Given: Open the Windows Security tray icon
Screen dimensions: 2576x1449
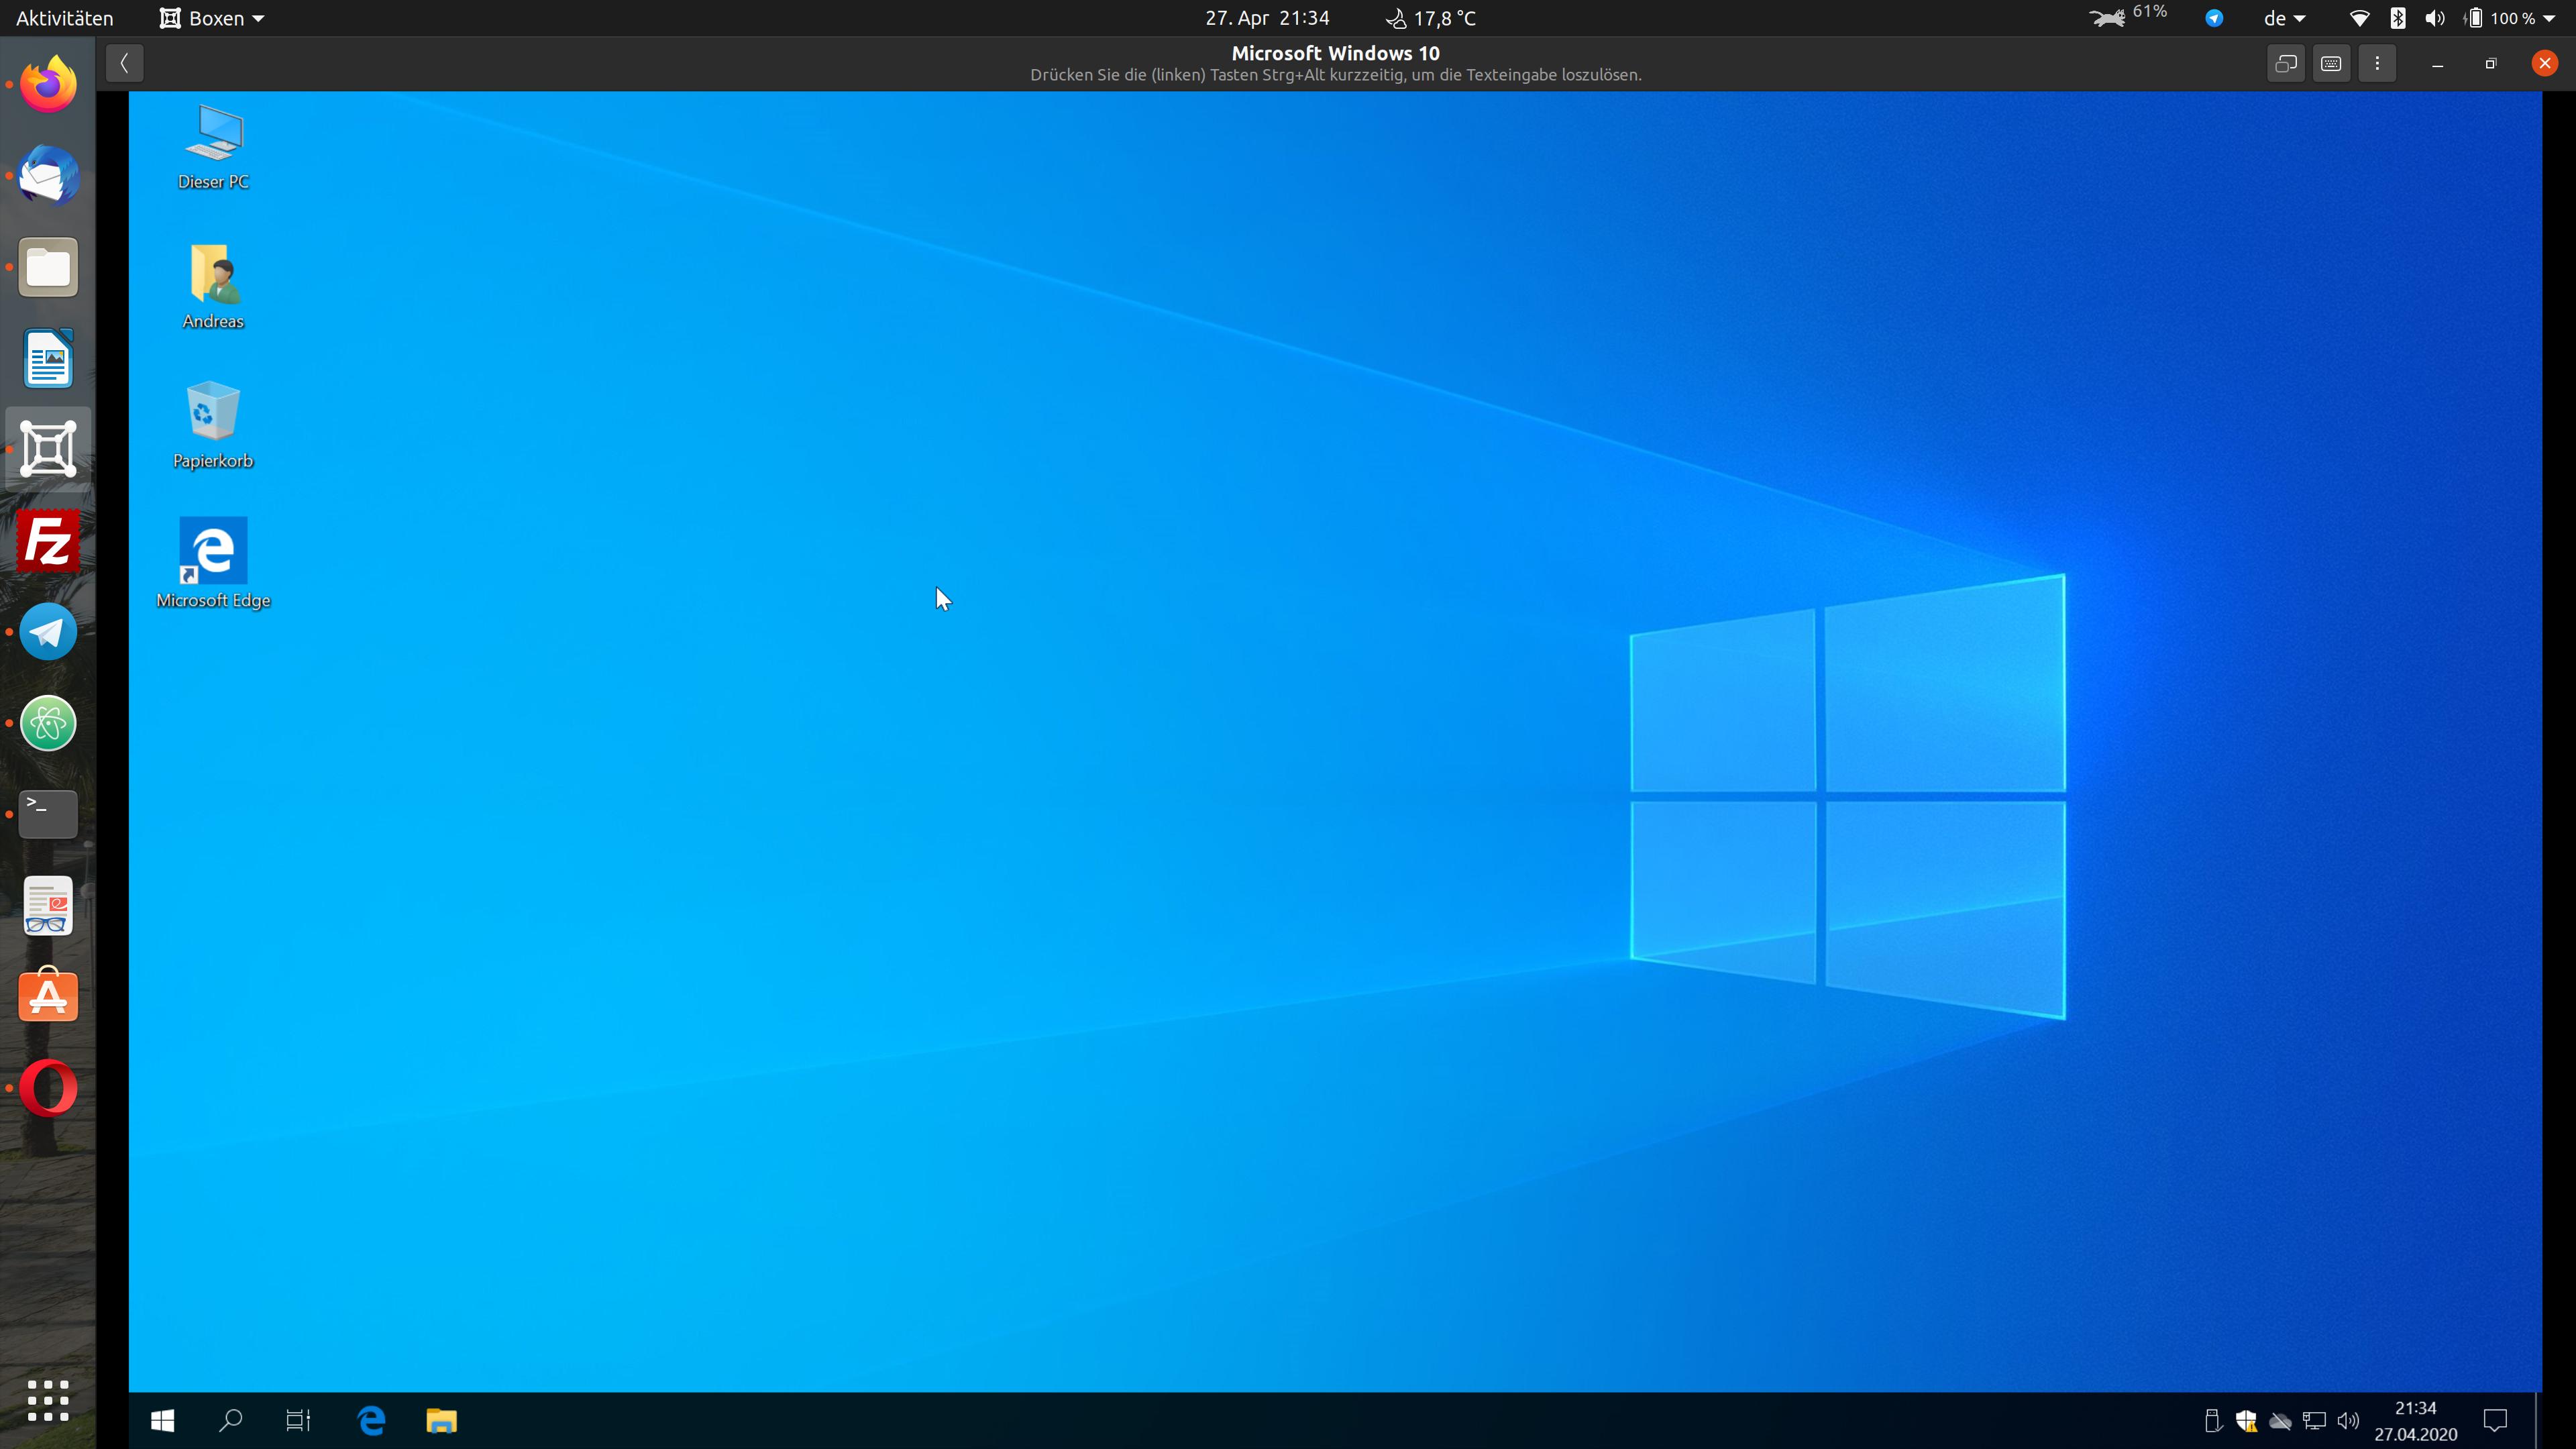Looking at the screenshot, I should tap(2246, 1420).
